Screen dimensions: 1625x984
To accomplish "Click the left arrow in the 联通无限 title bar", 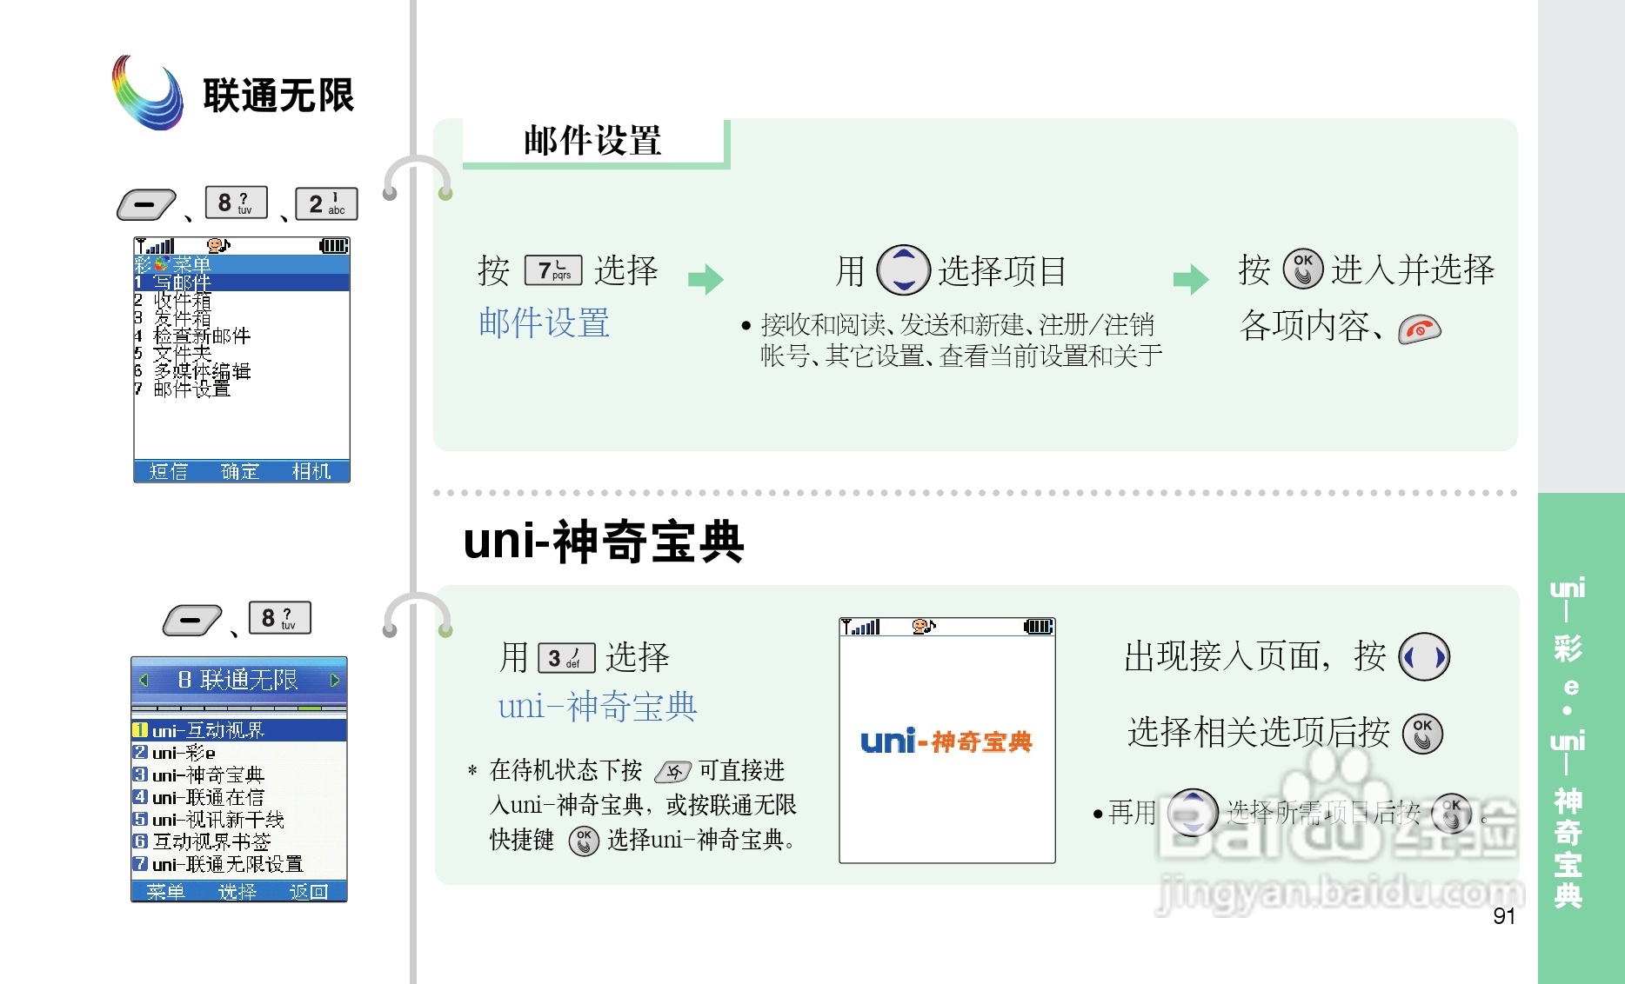I will pos(144,680).
